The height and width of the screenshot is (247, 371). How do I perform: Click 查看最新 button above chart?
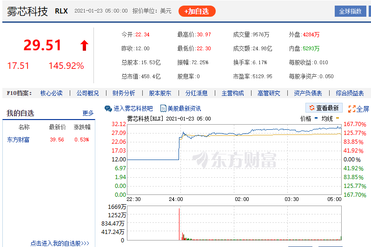tap(324, 108)
